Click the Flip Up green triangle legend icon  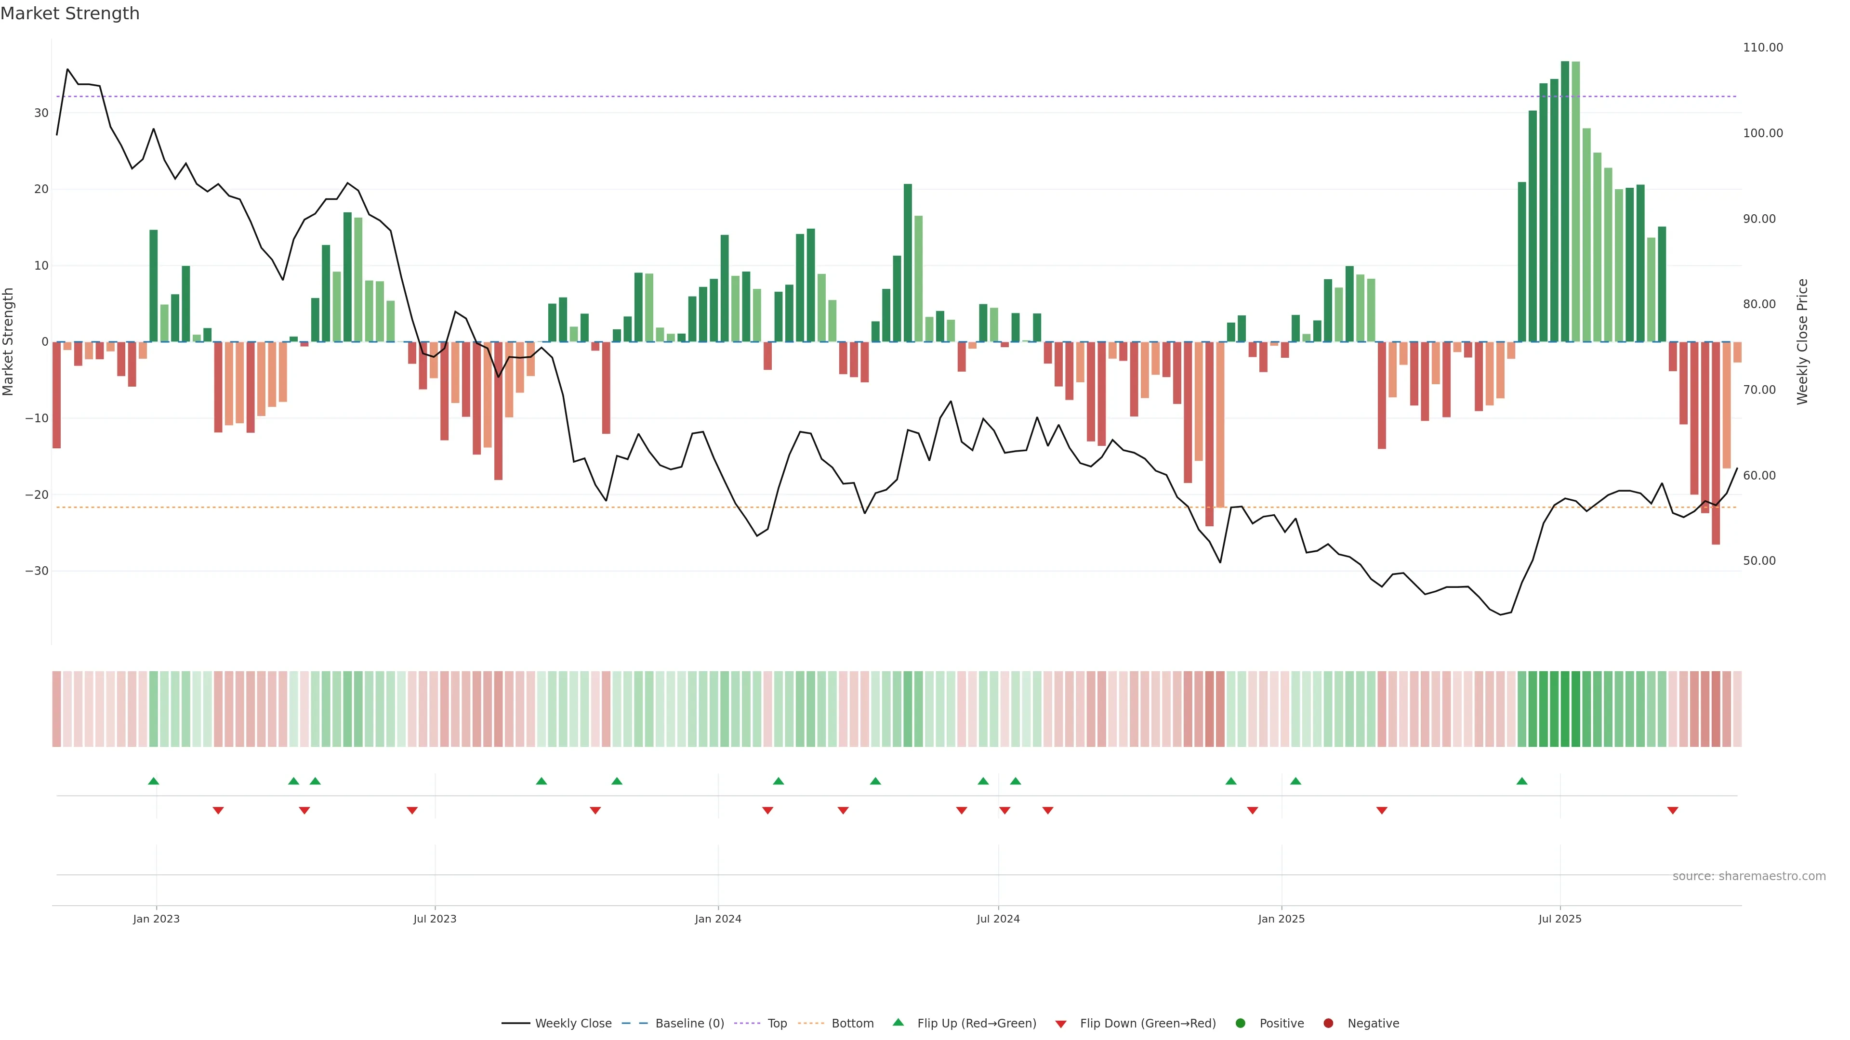click(898, 1023)
